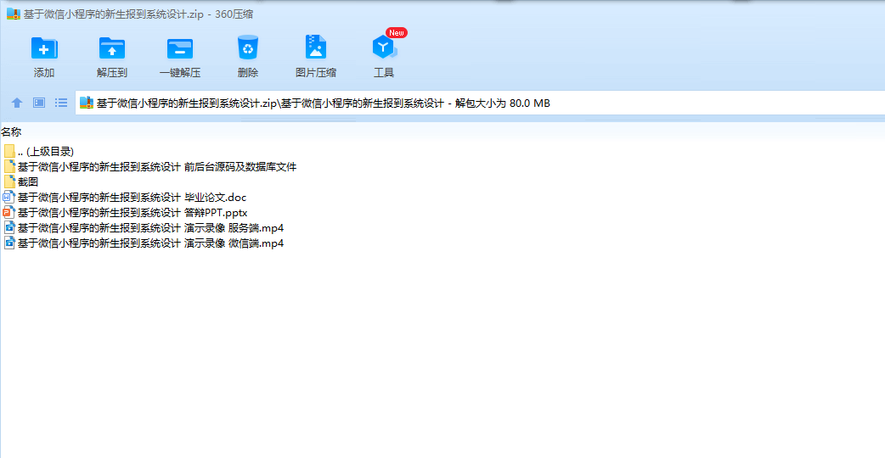Click the folder icon of 上级目录 row
885x458 pixels.
click(9, 152)
